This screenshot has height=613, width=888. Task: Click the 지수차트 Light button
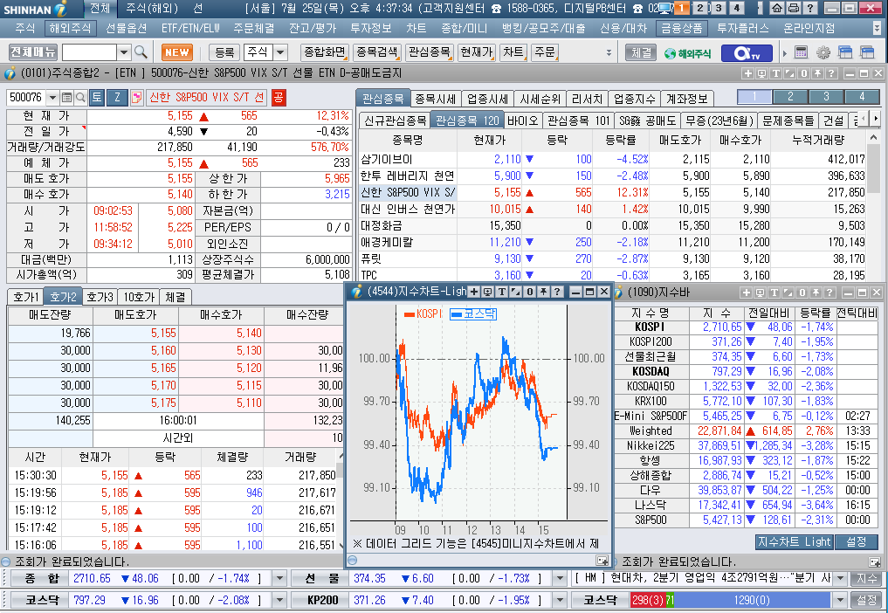pos(794,541)
